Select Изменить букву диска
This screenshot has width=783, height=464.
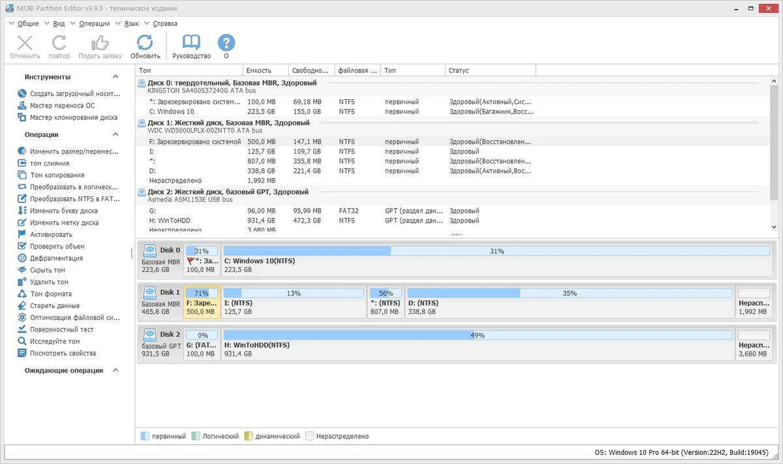pyautogui.click(x=57, y=211)
